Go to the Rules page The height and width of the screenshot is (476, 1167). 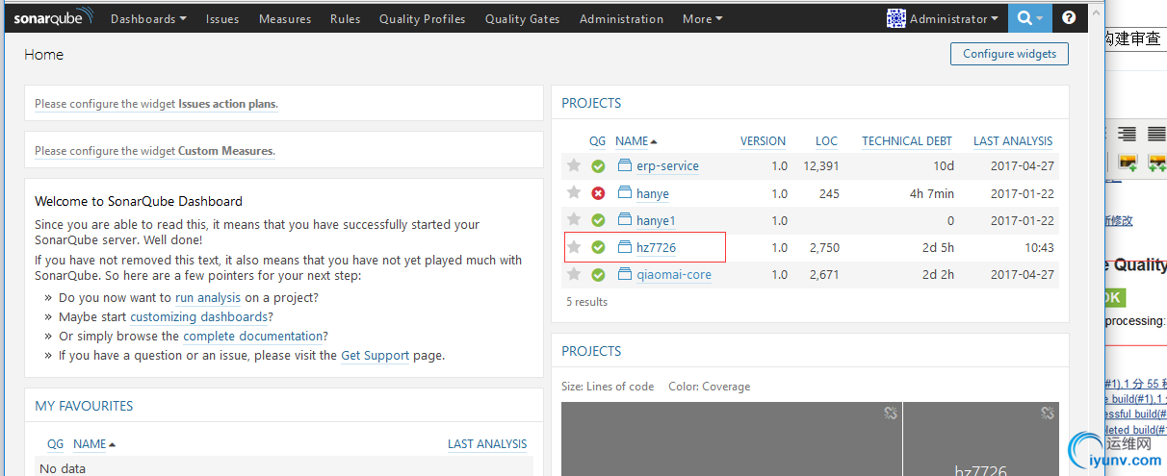[x=345, y=18]
